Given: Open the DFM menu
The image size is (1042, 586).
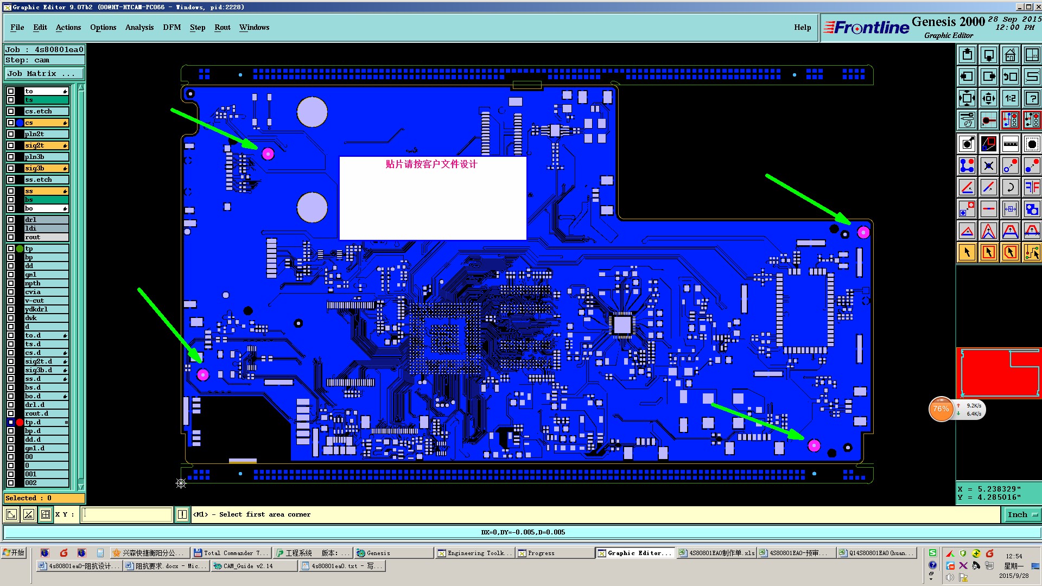Looking at the screenshot, I should point(172,28).
